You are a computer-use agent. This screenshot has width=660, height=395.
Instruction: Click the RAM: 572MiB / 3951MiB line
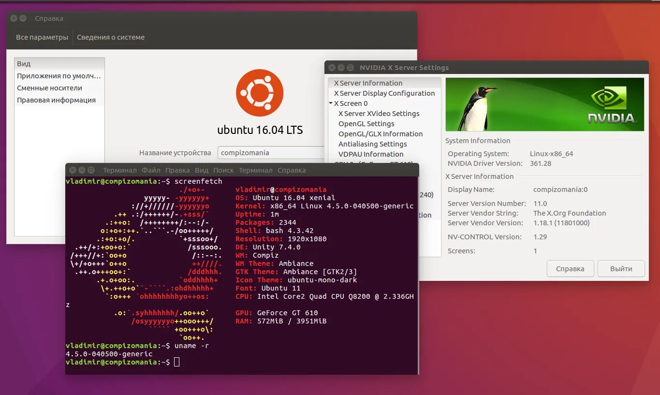281,321
